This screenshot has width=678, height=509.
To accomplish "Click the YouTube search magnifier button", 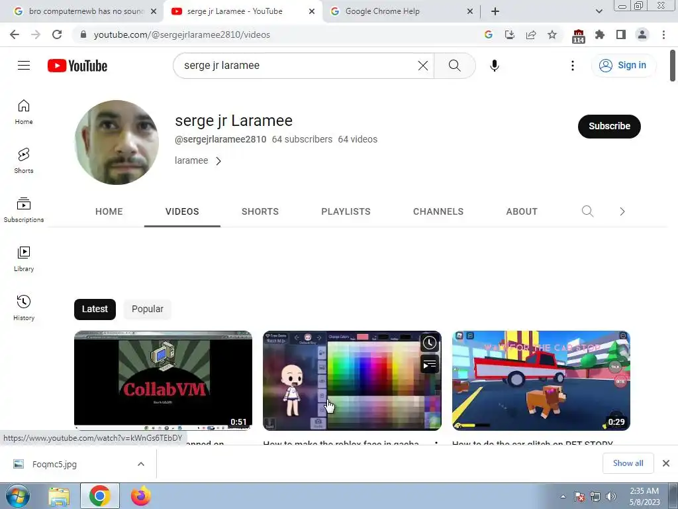I will click(454, 66).
